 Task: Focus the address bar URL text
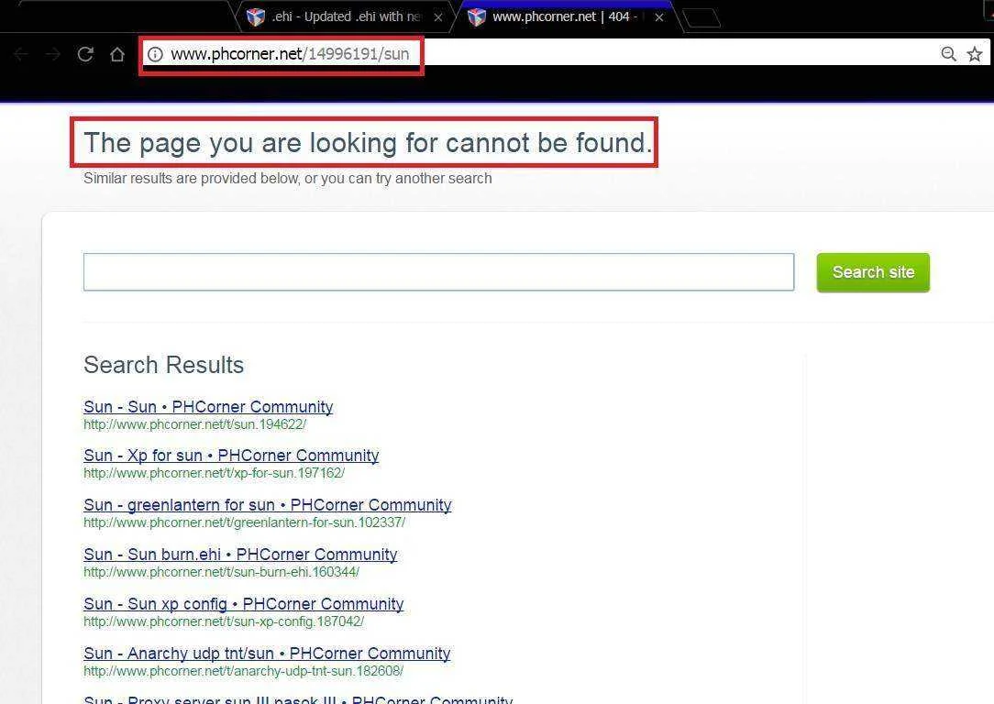[290, 54]
